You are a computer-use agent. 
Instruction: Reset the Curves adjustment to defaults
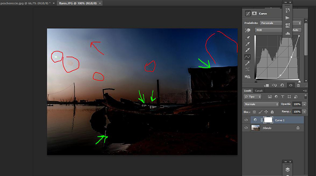coord(282,85)
